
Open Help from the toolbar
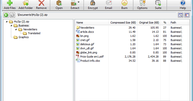click(183, 5)
